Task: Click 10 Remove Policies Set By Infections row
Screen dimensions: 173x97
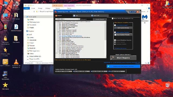Action: (x=71, y=36)
